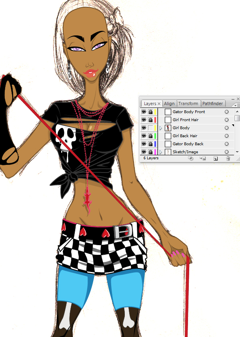Unlock the Girl Back Hair layer
The height and width of the screenshot is (337, 240).
click(x=150, y=136)
